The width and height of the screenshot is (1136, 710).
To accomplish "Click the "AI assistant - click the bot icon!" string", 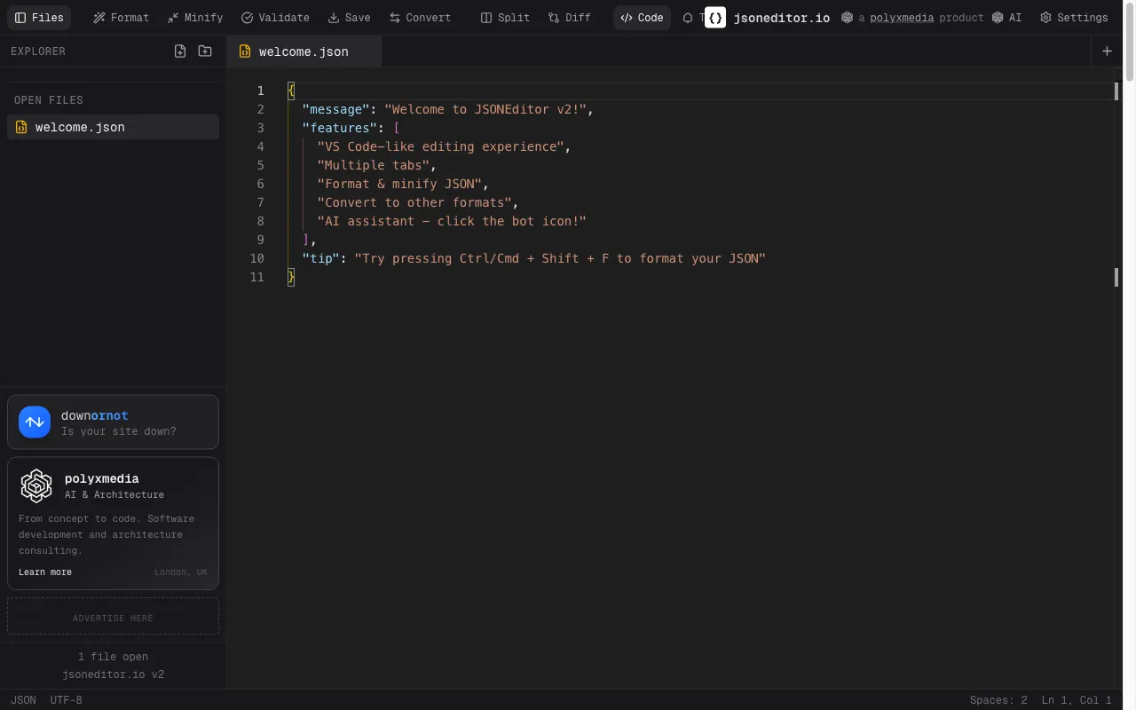I will 452,221.
